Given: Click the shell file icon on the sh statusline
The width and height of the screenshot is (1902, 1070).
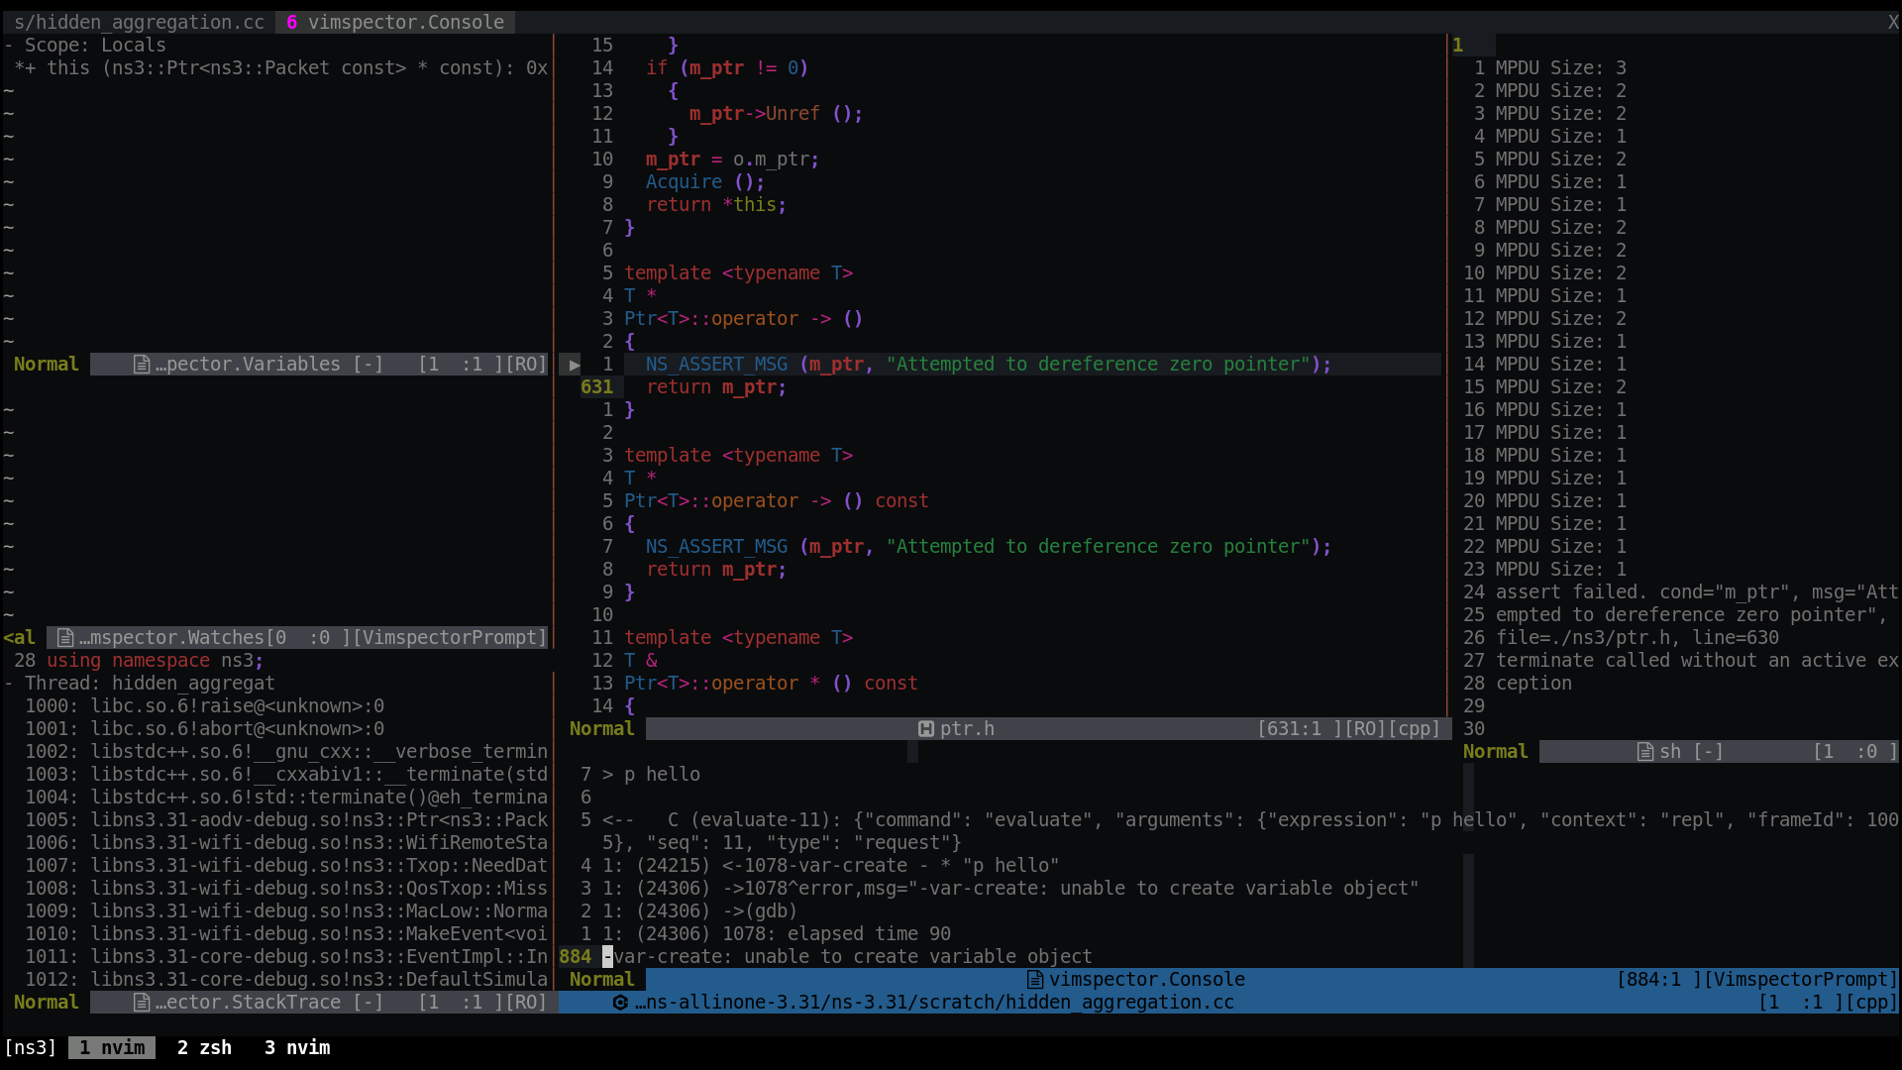Looking at the screenshot, I should tap(1643, 751).
